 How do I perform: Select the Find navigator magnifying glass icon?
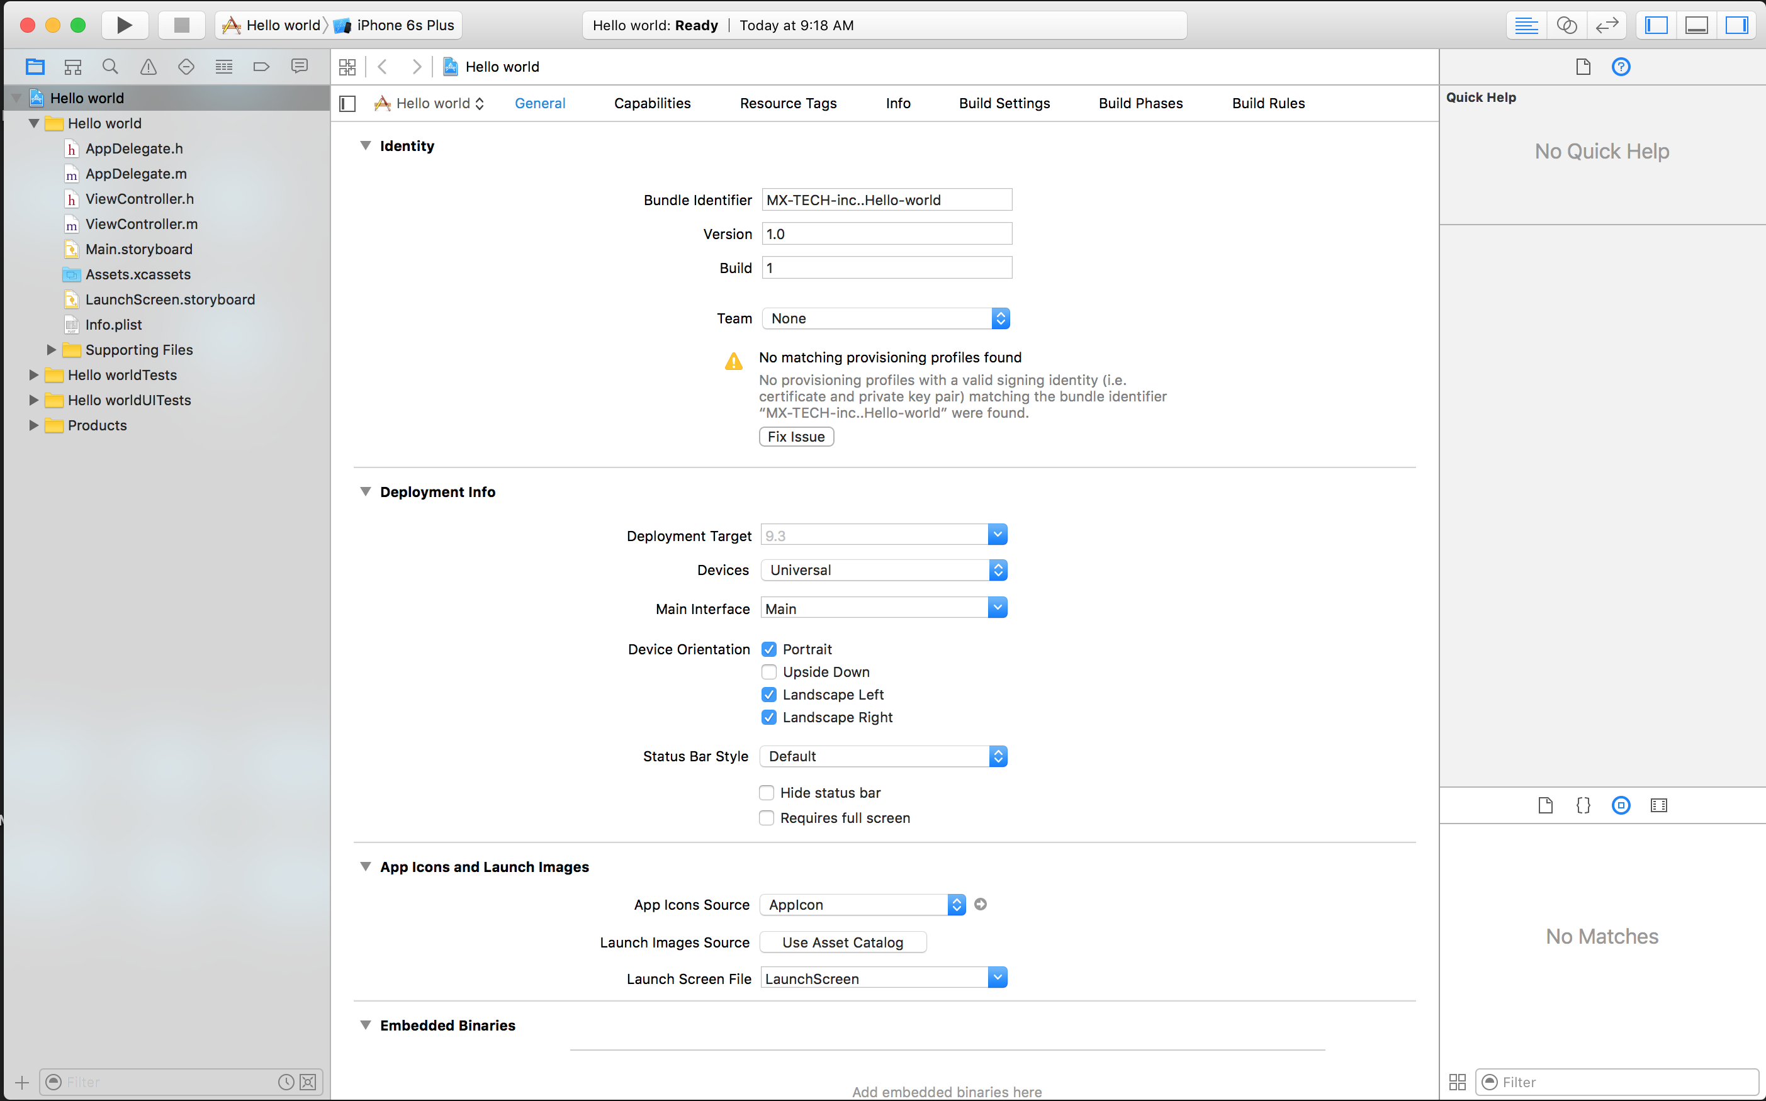pos(110,66)
